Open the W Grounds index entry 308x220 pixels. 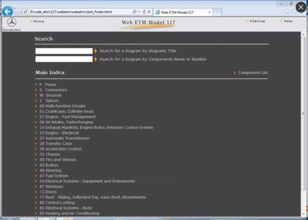click(x=51, y=95)
